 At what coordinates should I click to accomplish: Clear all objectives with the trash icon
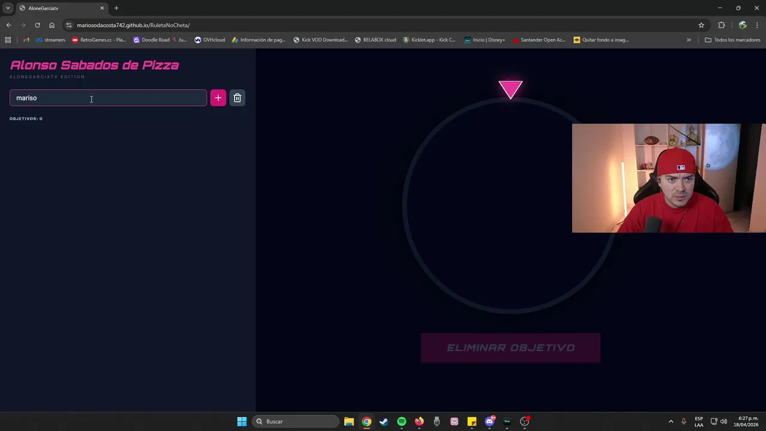pyautogui.click(x=237, y=98)
